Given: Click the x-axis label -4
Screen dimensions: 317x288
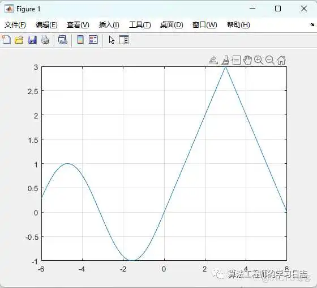Looking at the screenshot, I should click(x=82, y=269).
